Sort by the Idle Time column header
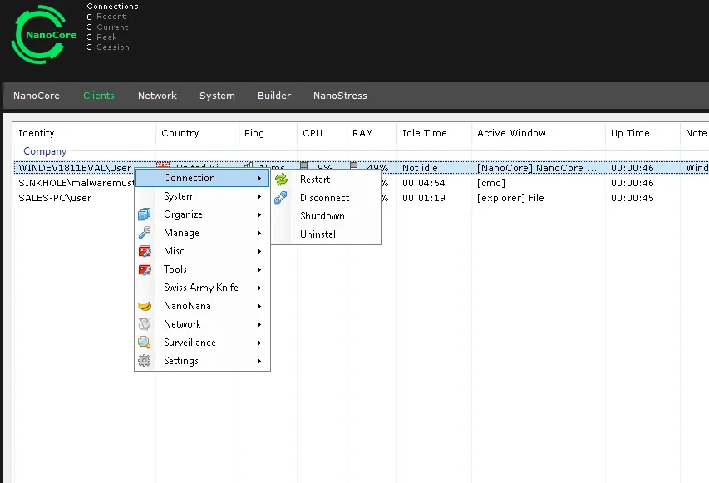The height and width of the screenshot is (483, 709). [434, 133]
